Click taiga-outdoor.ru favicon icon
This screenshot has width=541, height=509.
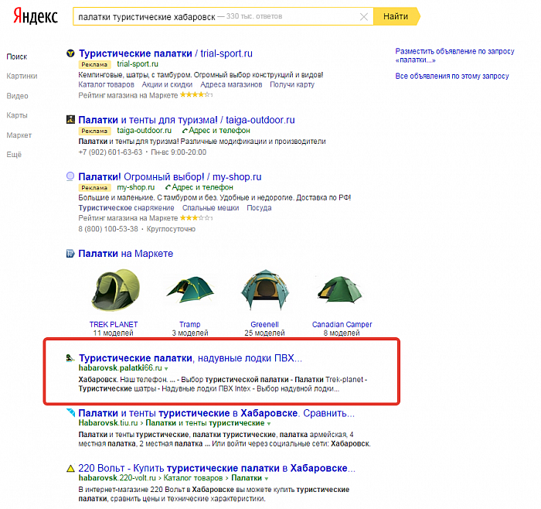pos(70,120)
